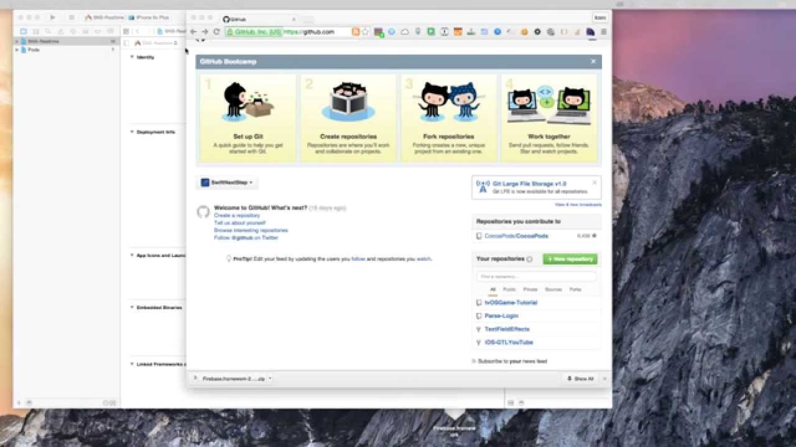
Task: Close the GitHub Bootcamp banner
Action: 593,61
